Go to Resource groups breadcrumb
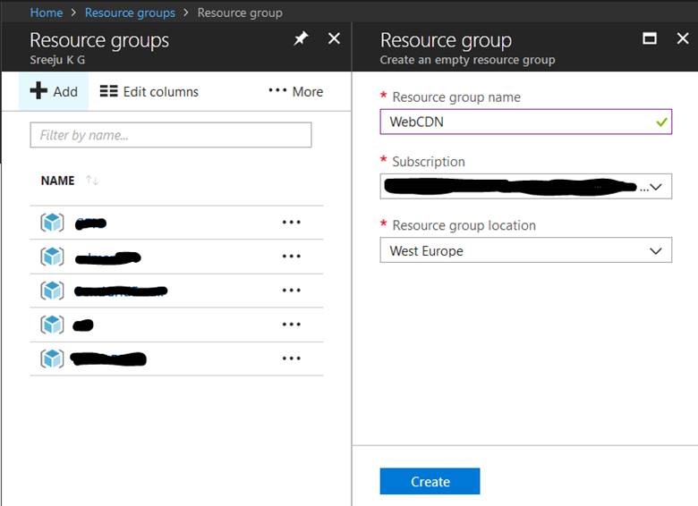This screenshot has width=698, height=506. pyautogui.click(x=130, y=13)
